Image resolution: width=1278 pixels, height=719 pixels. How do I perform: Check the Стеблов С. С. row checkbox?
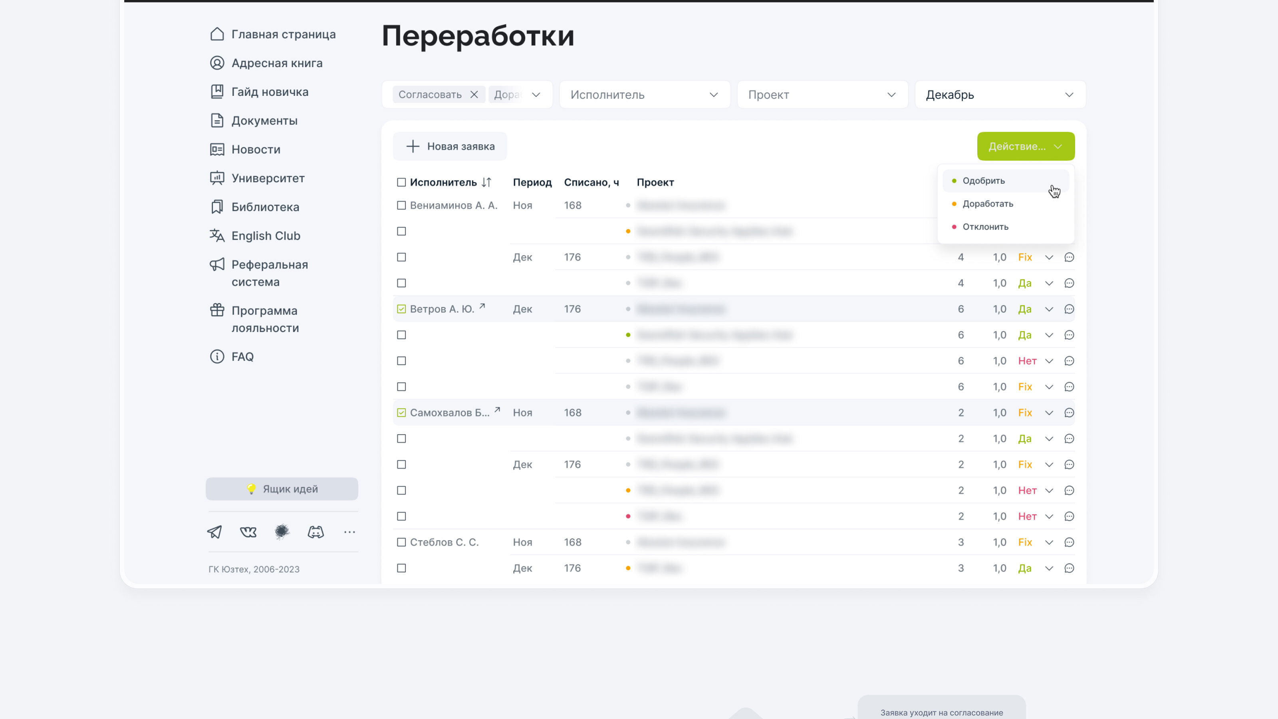click(x=401, y=542)
